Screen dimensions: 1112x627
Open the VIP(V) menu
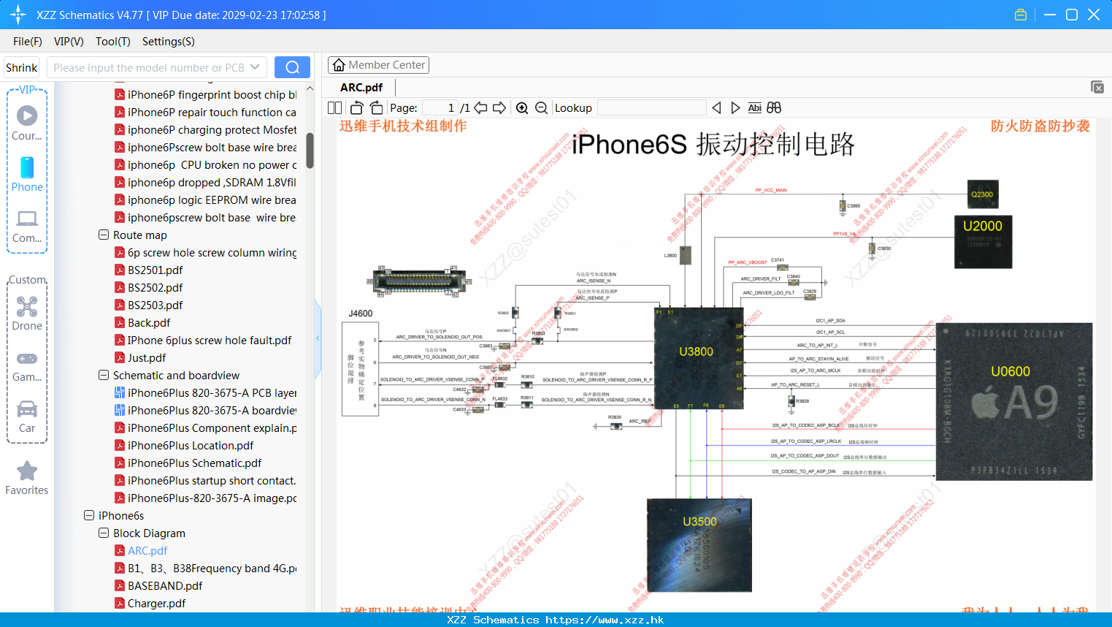coord(69,42)
